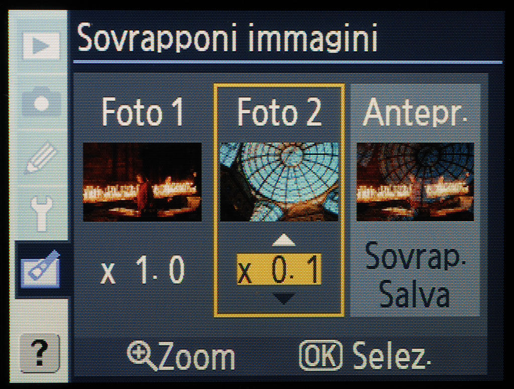
Task: Select the Foto 1 column label
Action: click(x=143, y=112)
